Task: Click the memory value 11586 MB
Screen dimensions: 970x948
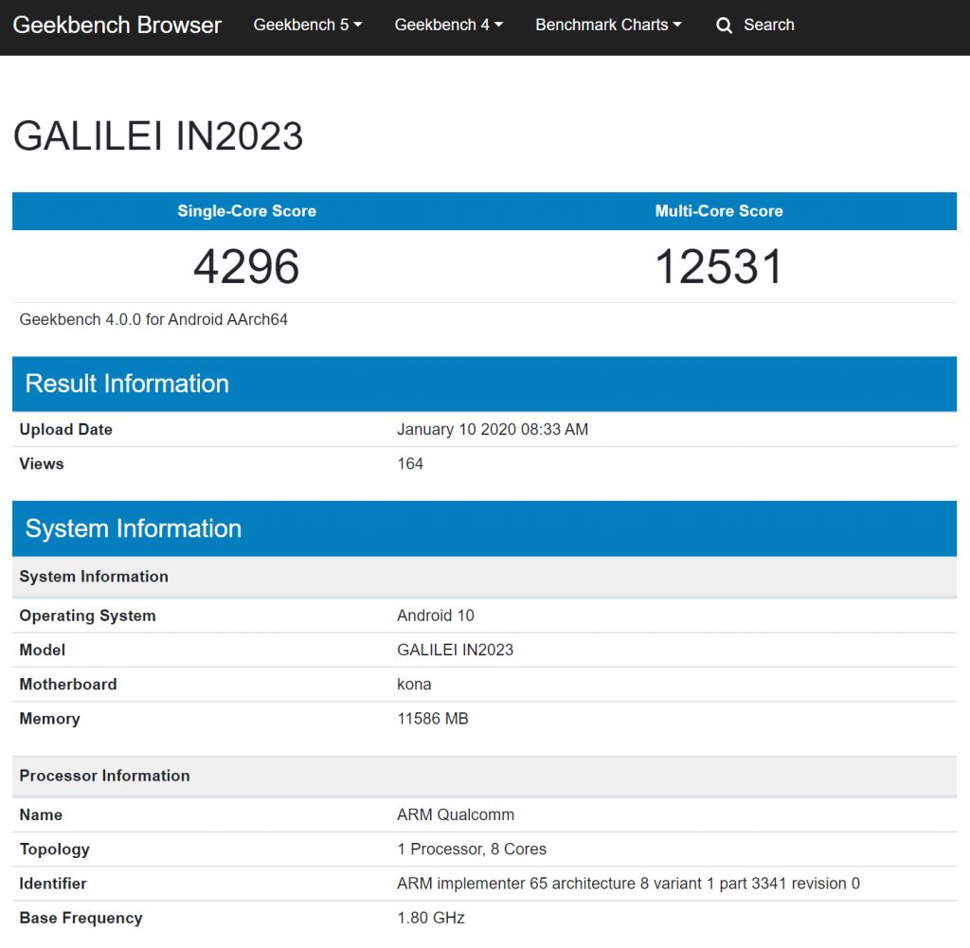Action: coord(432,719)
